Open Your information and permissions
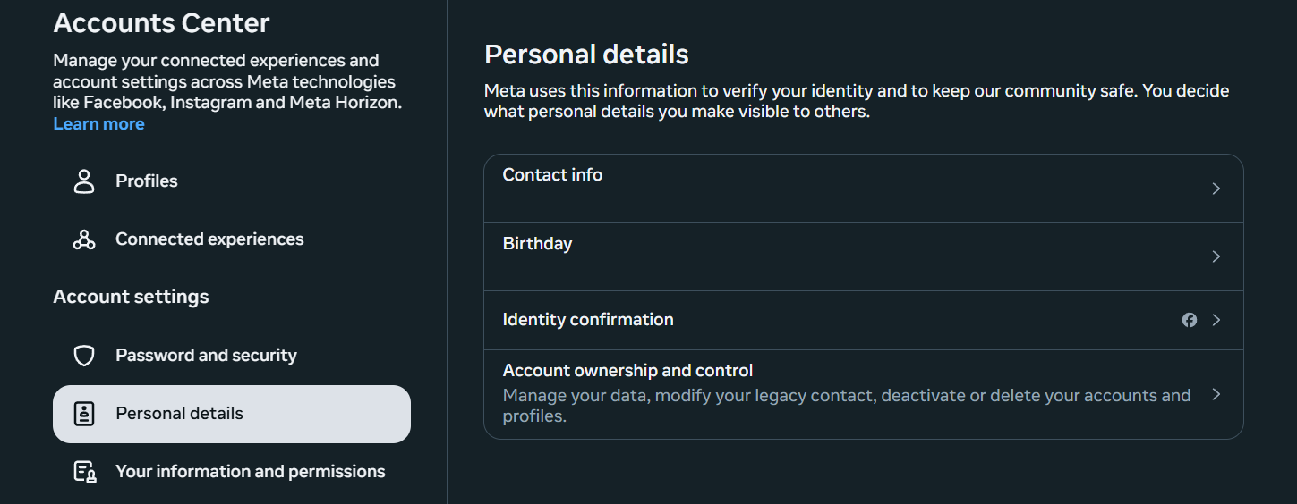This screenshot has height=504, width=1297. pyautogui.click(x=250, y=472)
